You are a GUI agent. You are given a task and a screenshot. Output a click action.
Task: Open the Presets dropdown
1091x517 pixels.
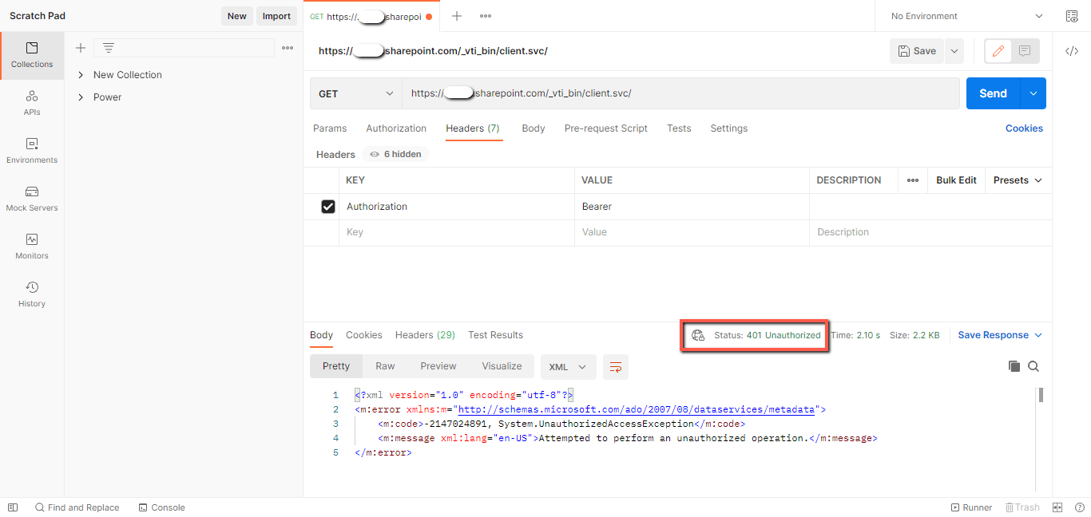(x=1018, y=180)
